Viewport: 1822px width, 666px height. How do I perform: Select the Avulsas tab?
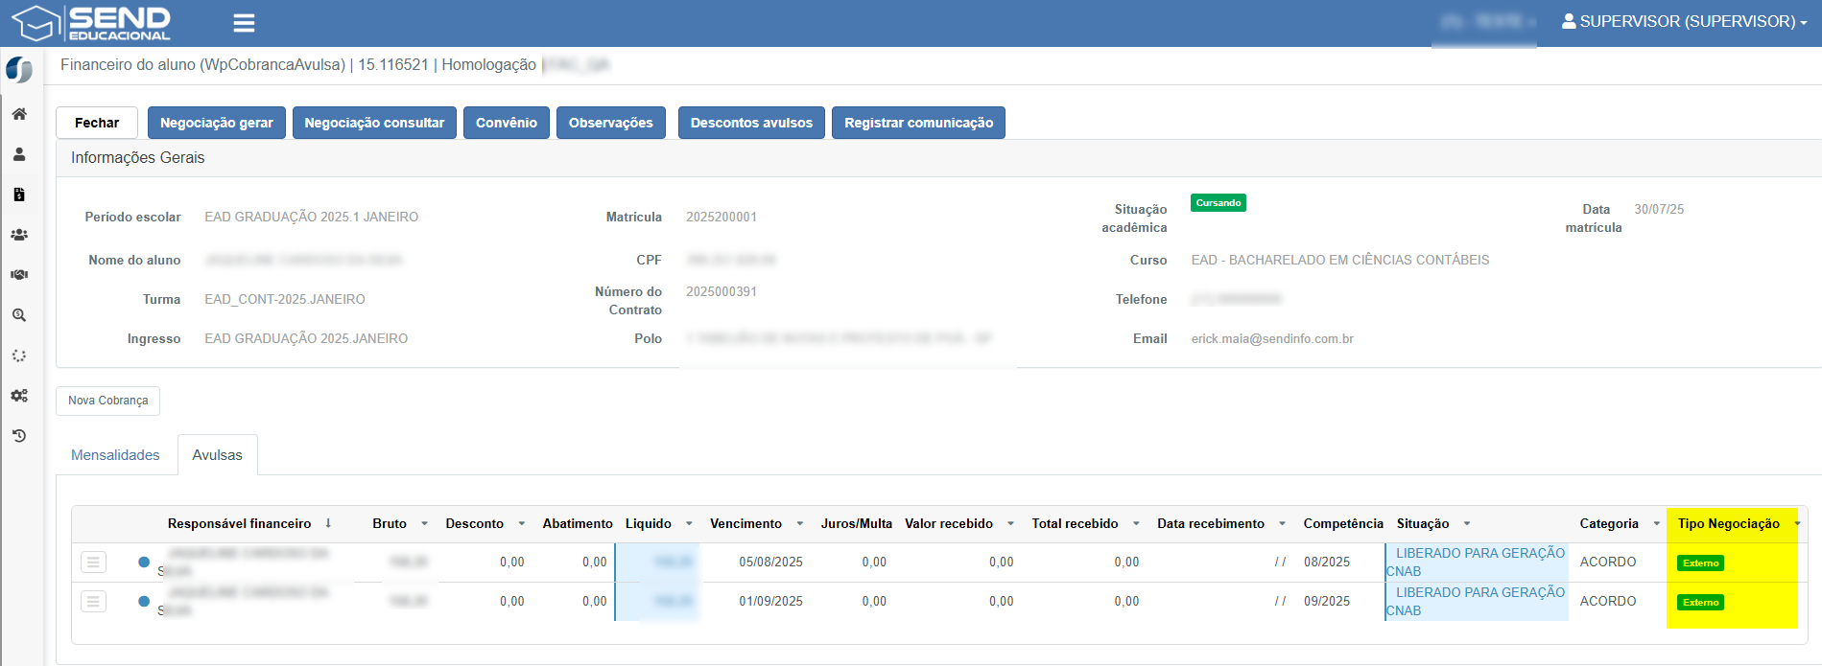pyautogui.click(x=217, y=455)
